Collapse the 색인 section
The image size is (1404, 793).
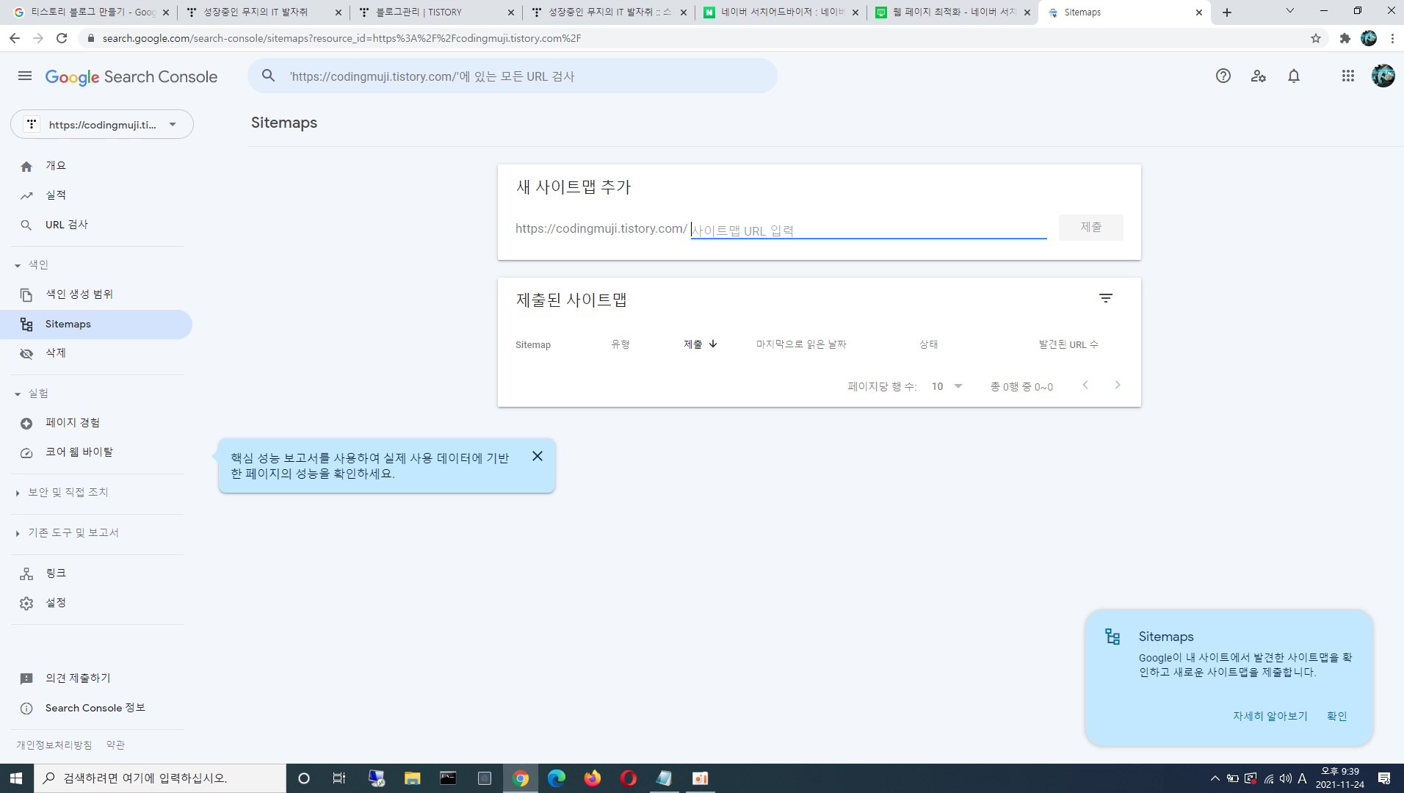click(31, 265)
